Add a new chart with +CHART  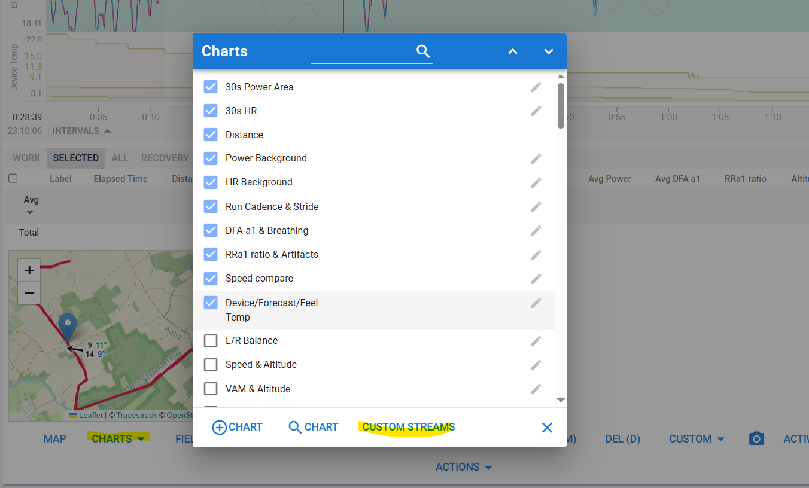(x=238, y=427)
